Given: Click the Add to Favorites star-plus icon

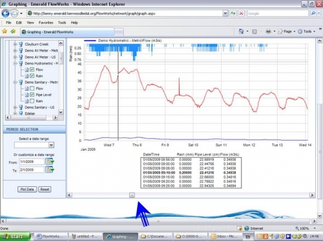Looking at the screenshot, I should (13, 32).
